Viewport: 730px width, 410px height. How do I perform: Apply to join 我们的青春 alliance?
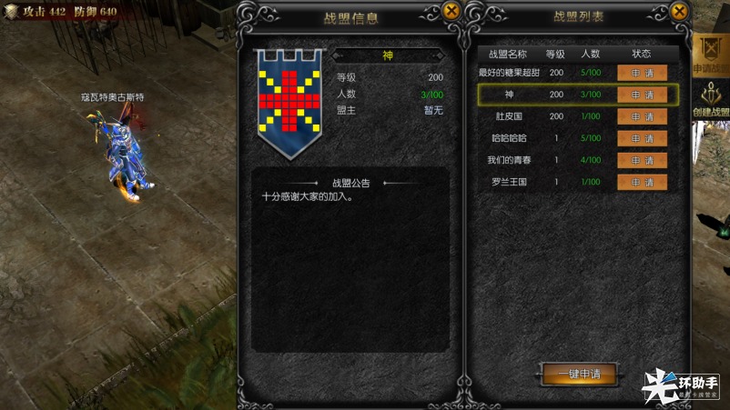[x=642, y=160]
